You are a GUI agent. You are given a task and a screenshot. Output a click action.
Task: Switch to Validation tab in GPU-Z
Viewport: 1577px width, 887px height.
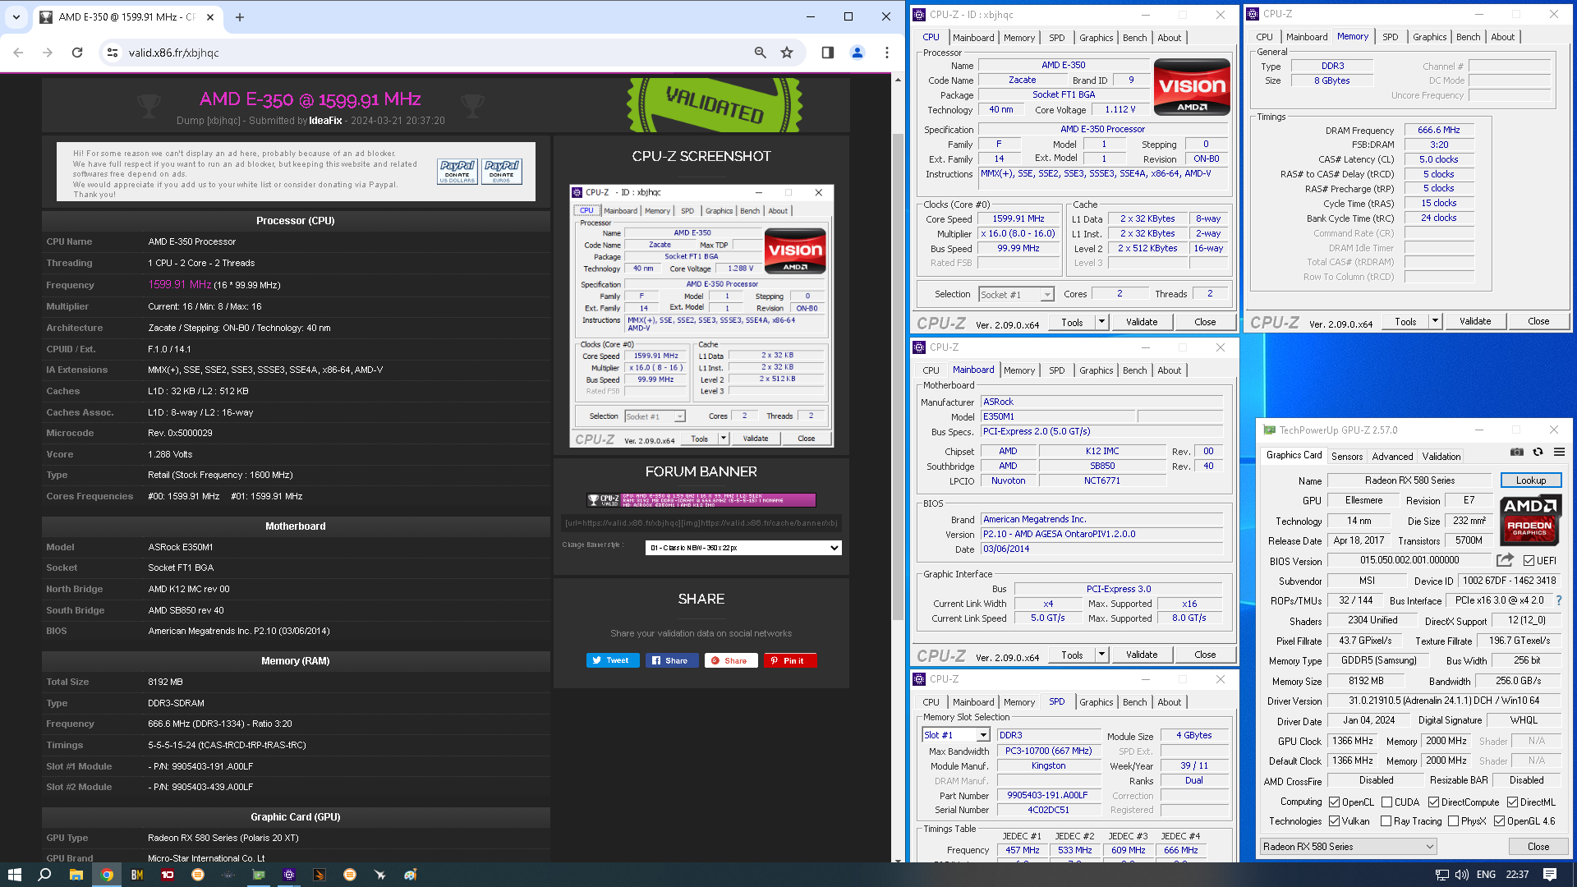[1441, 457]
